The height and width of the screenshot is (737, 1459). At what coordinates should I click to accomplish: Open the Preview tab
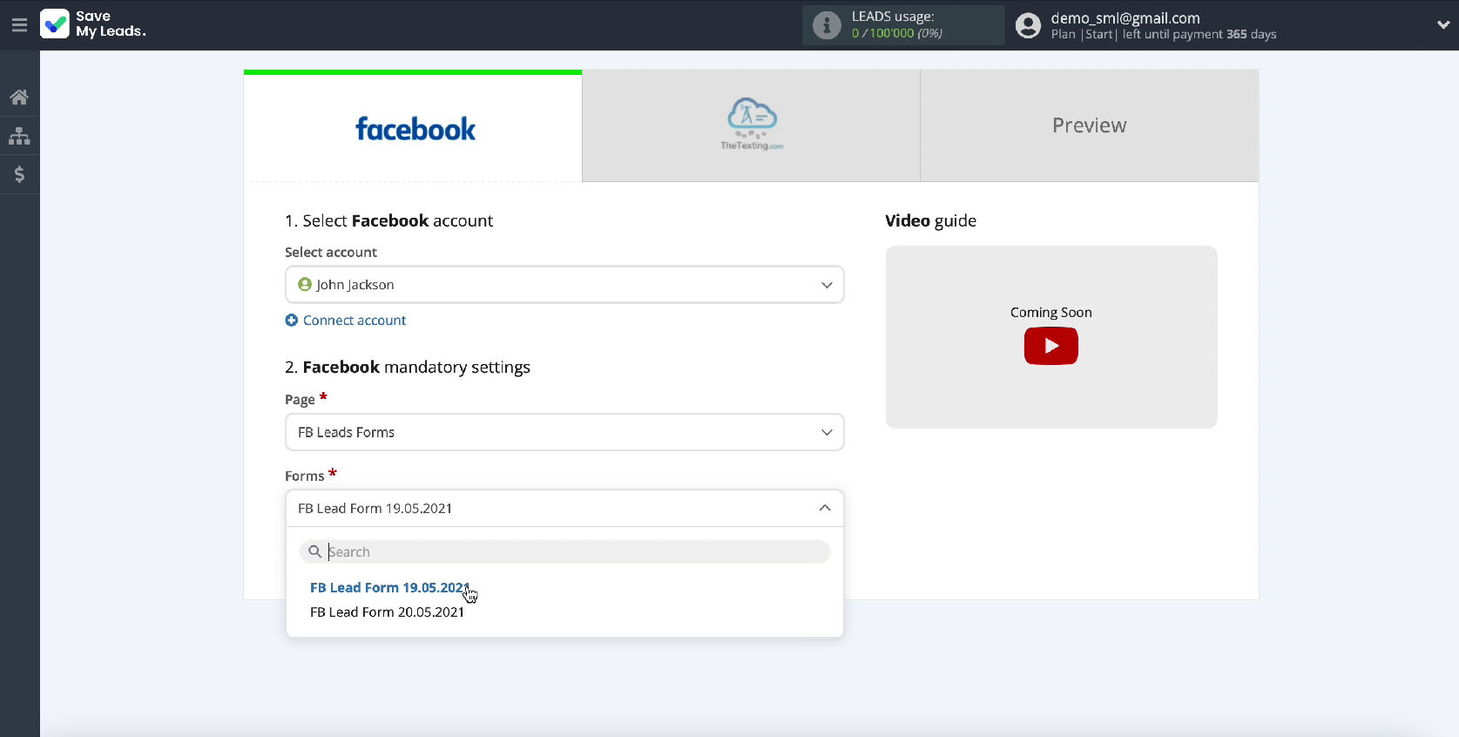1089,125
